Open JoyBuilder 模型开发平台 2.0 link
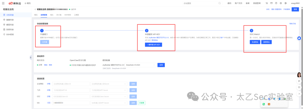This screenshot has width=303, height=109. [159, 38]
